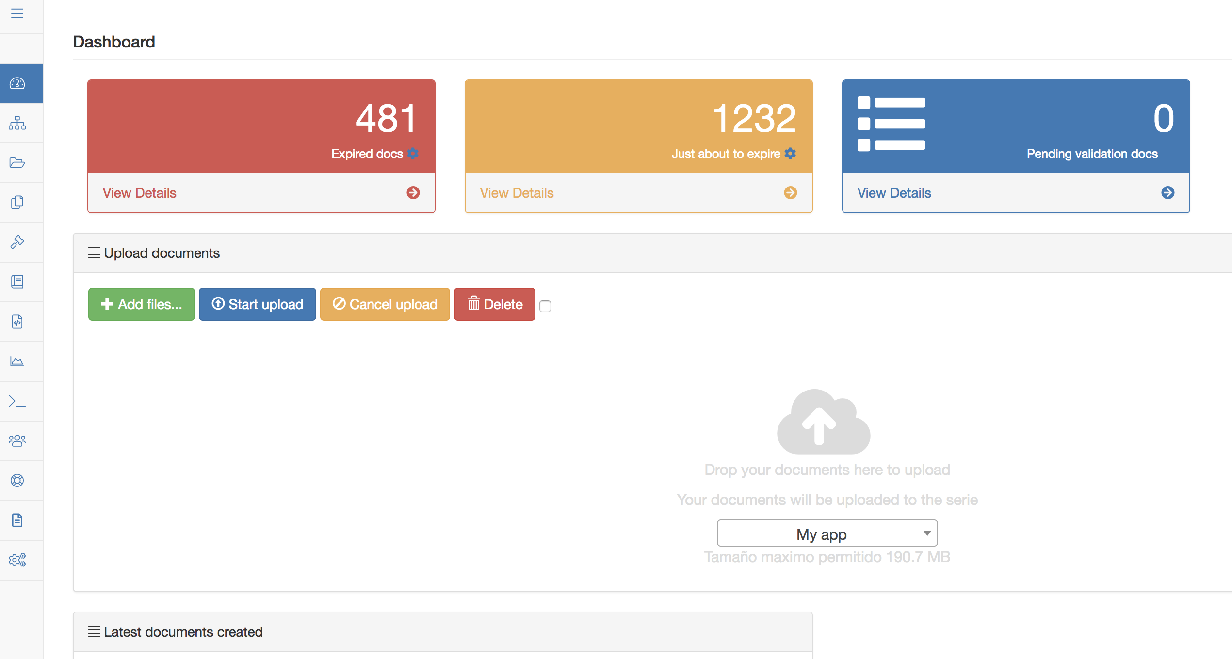Open the book sidebar icon
The width and height of the screenshot is (1232, 659).
click(17, 282)
